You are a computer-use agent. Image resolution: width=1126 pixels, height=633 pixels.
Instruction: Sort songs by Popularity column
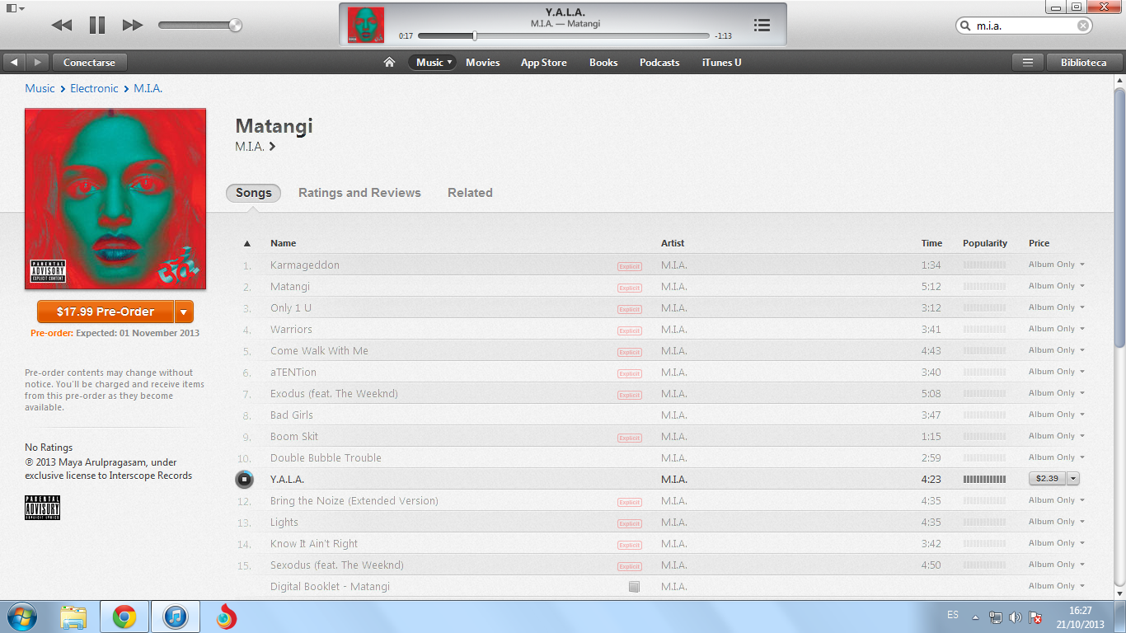click(x=985, y=243)
